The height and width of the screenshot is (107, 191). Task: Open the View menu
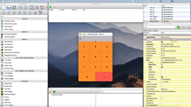click(33, 1)
